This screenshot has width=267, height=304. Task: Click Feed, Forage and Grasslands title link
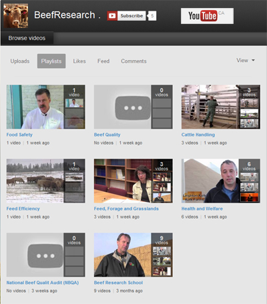tap(126, 209)
